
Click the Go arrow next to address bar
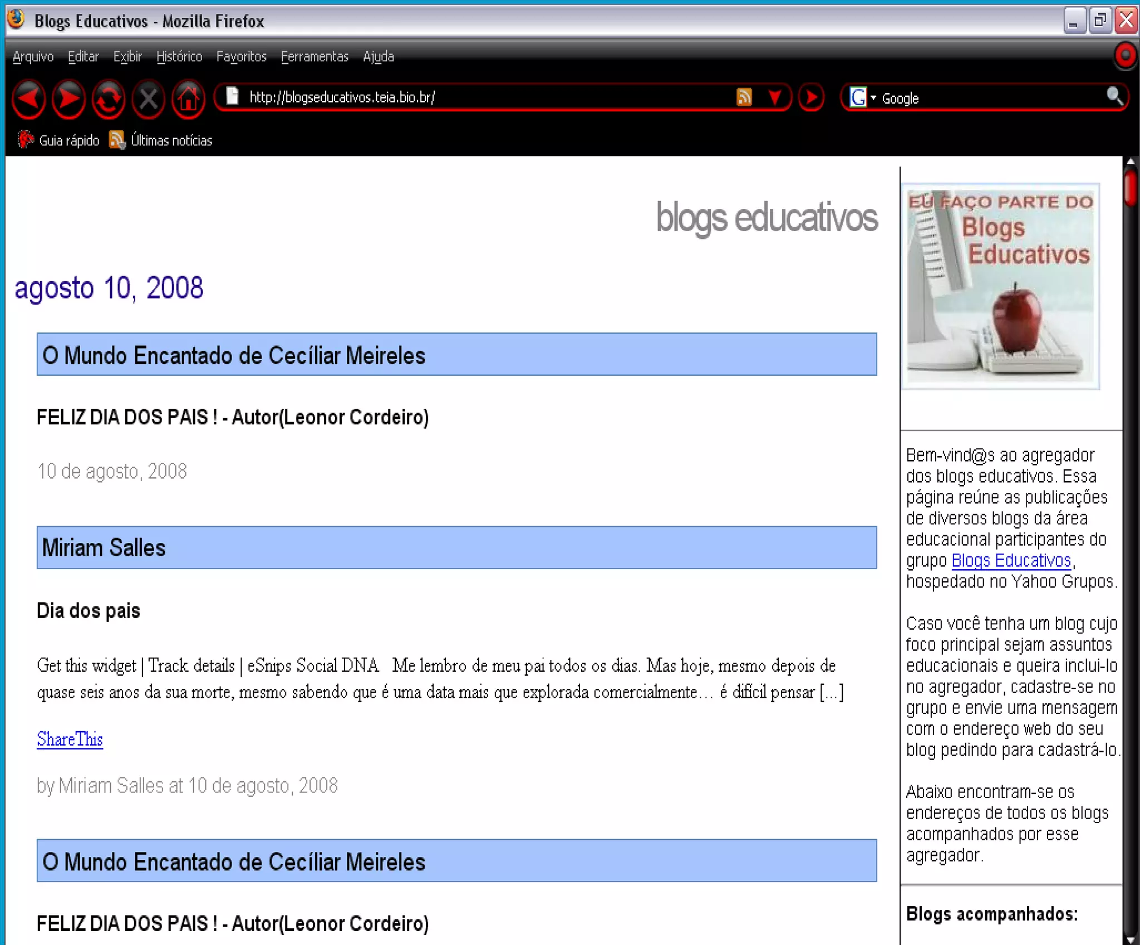click(x=811, y=97)
